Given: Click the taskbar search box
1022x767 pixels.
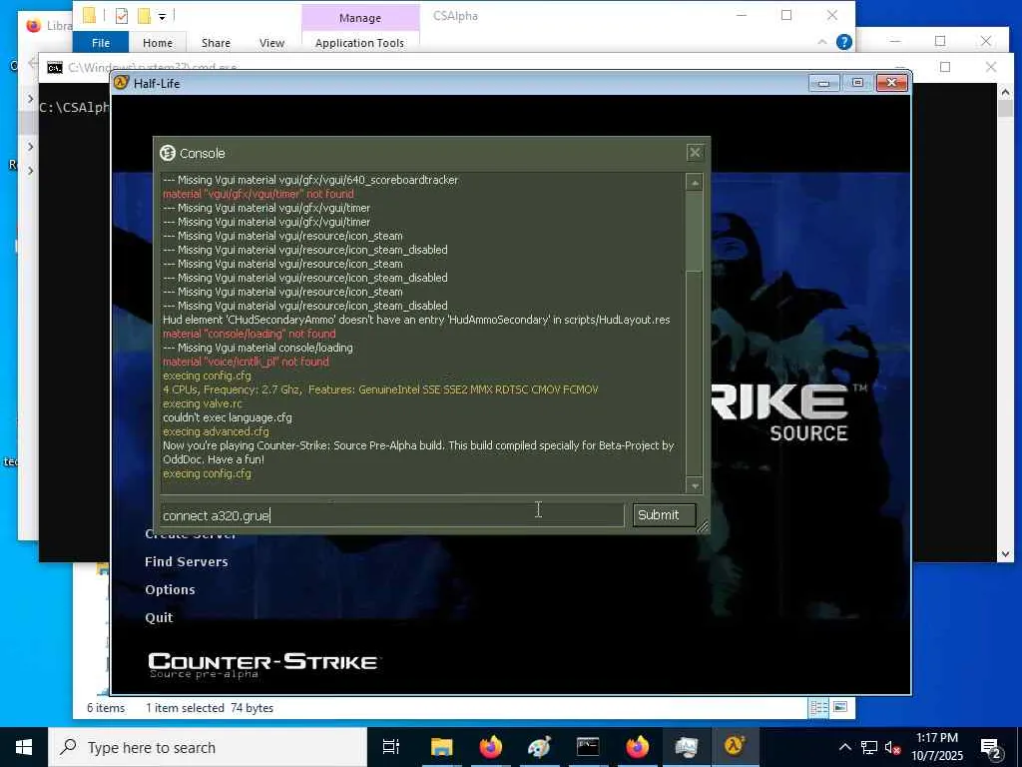Looking at the screenshot, I should (208, 747).
